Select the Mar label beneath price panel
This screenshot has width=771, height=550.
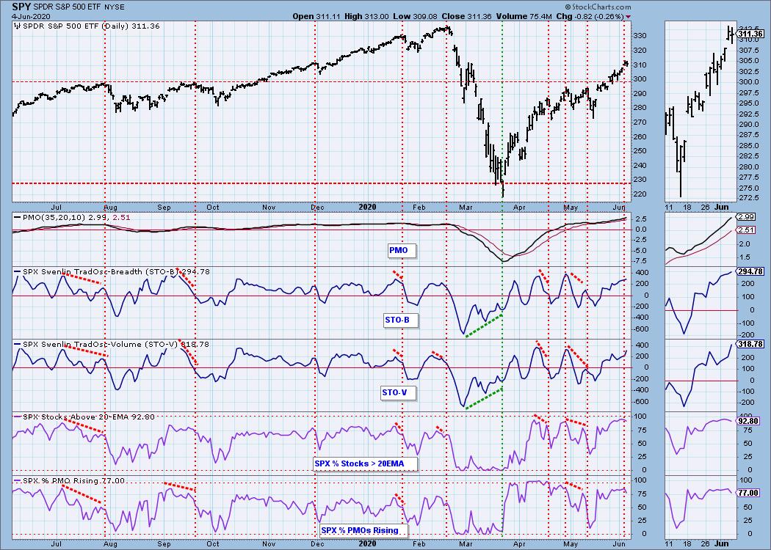(x=466, y=208)
